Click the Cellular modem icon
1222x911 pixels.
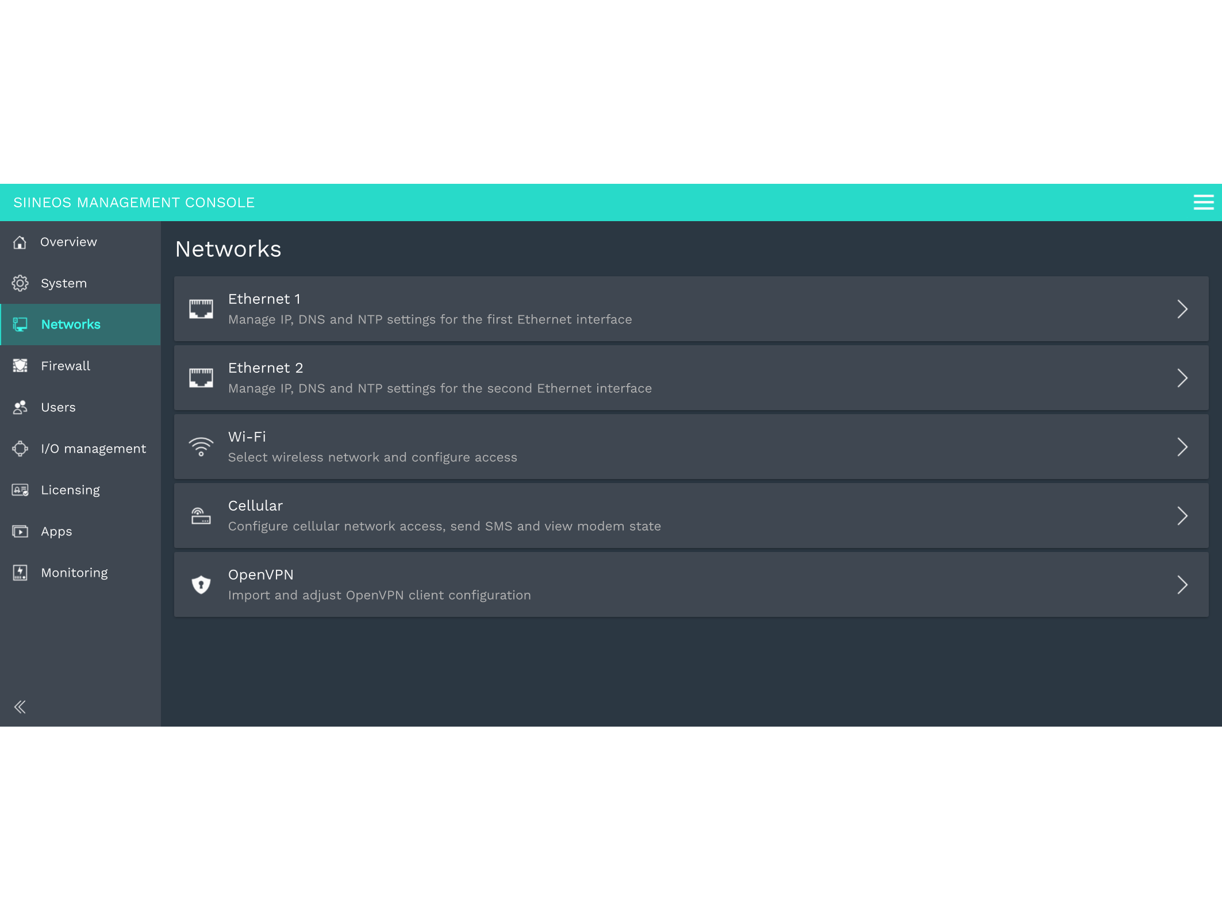(x=201, y=516)
